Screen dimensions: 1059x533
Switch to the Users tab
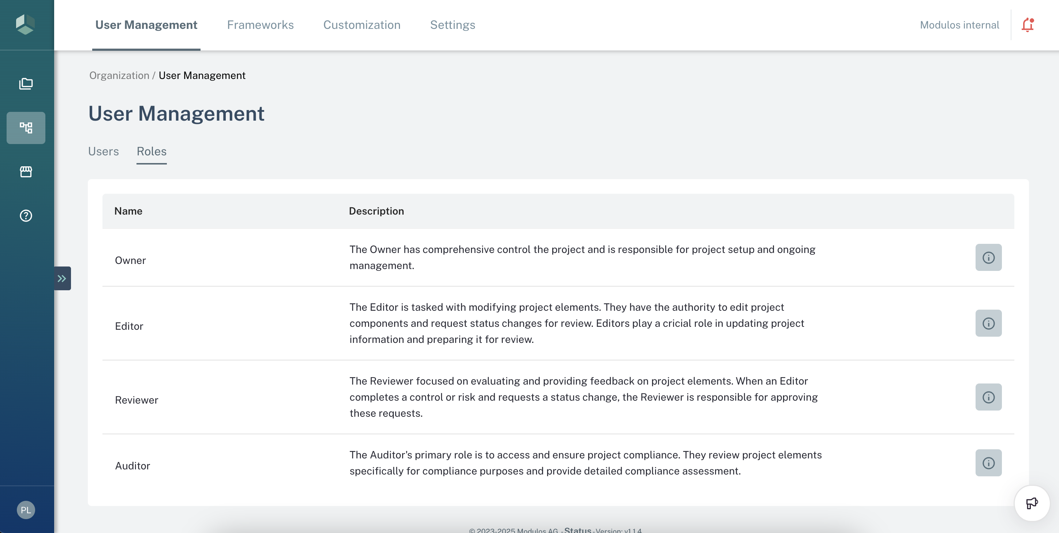point(103,151)
